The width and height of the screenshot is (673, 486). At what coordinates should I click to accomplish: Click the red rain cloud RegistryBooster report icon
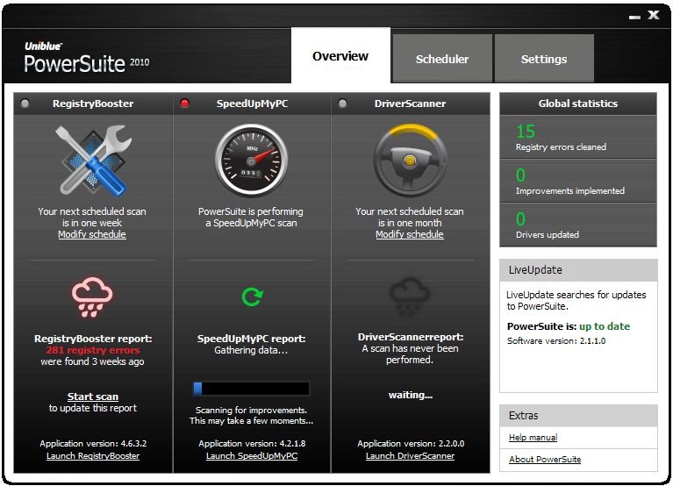point(92,297)
